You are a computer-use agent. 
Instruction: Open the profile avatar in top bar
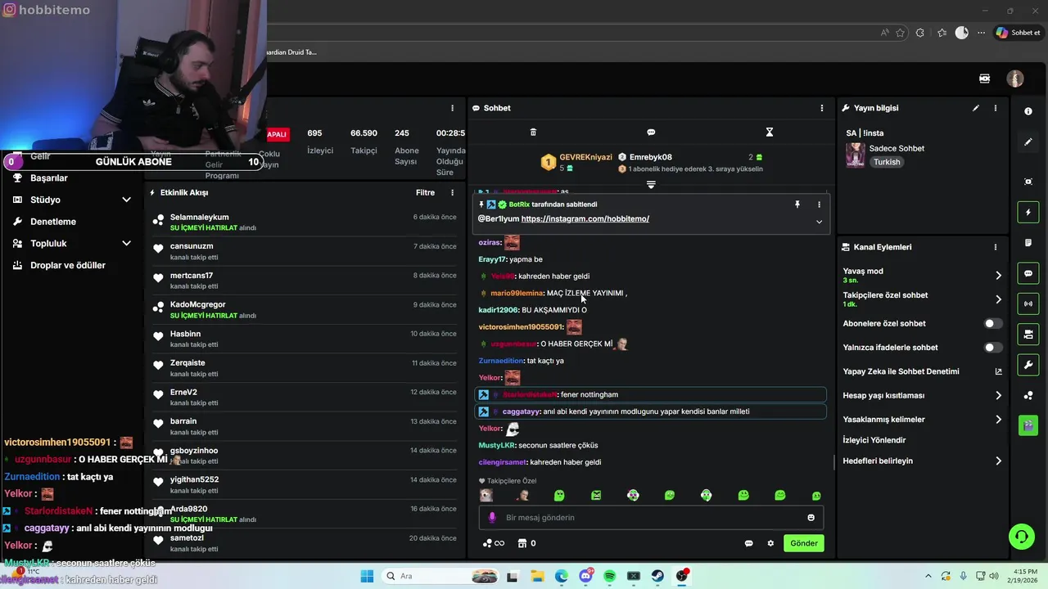[x=1015, y=79]
